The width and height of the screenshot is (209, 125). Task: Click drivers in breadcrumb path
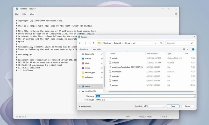pyautogui.click(x=127, y=43)
